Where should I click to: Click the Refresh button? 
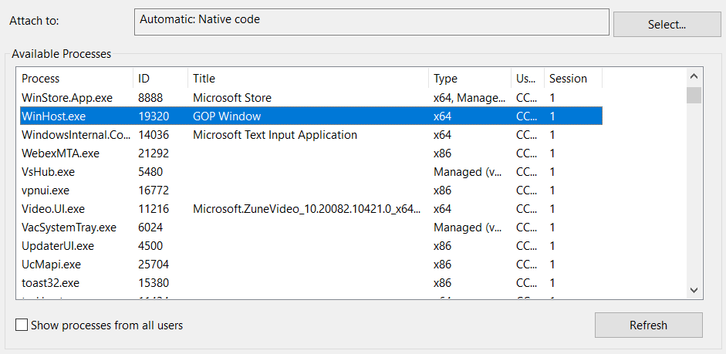(x=648, y=325)
